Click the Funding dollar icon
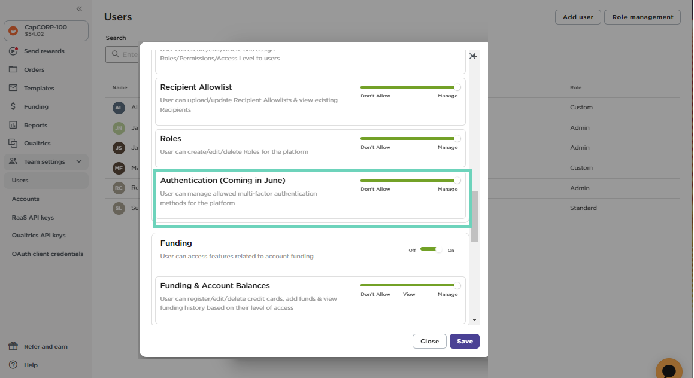 pyautogui.click(x=13, y=106)
